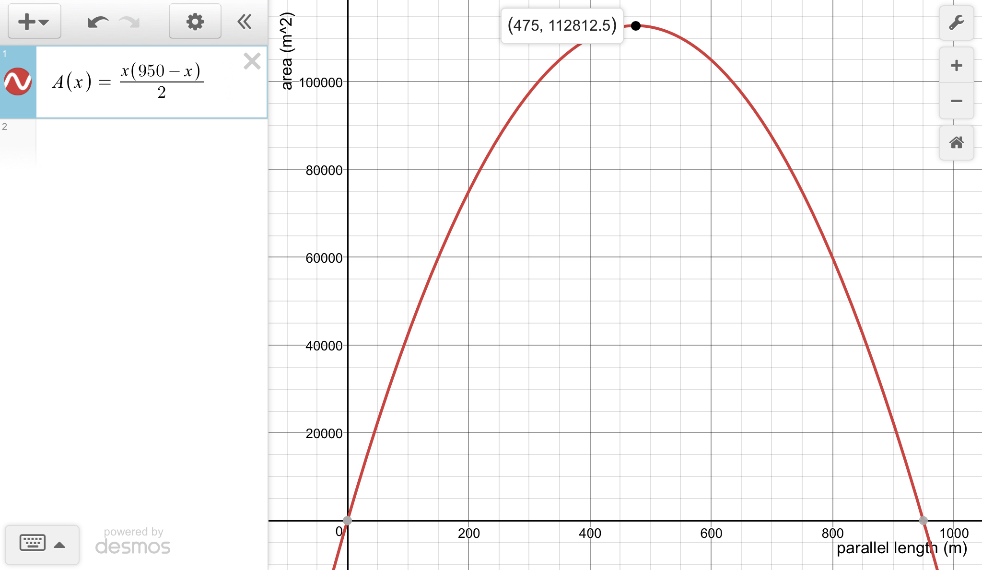Viewport: 982px width, 570px height.
Task: Collapse the expression list panel
Action: [x=245, y=22]
